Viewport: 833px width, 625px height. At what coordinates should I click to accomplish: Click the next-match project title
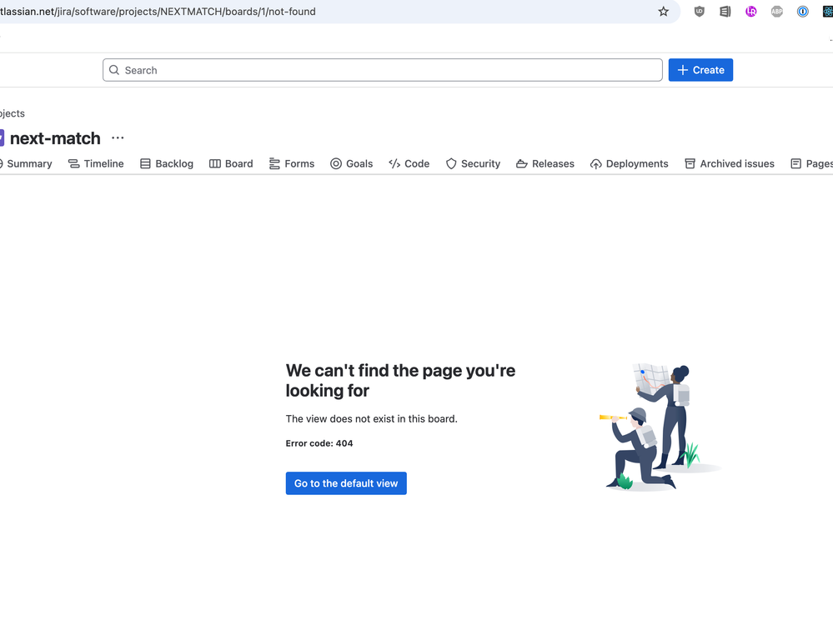[55, 138]
